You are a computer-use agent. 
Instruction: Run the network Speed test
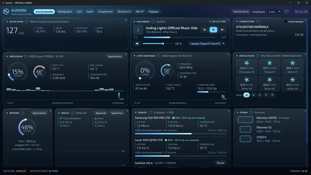117,113
